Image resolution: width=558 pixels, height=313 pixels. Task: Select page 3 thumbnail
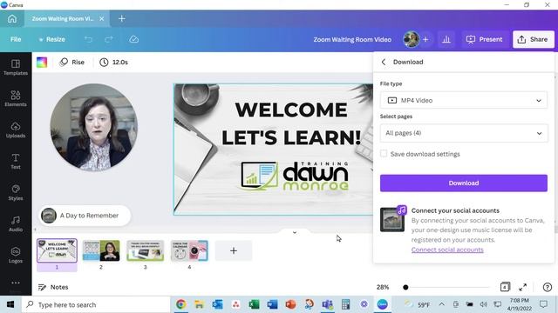click(146, 250)
